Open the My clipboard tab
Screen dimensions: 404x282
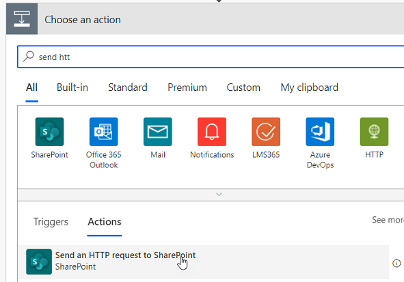(x=310, y=87)
